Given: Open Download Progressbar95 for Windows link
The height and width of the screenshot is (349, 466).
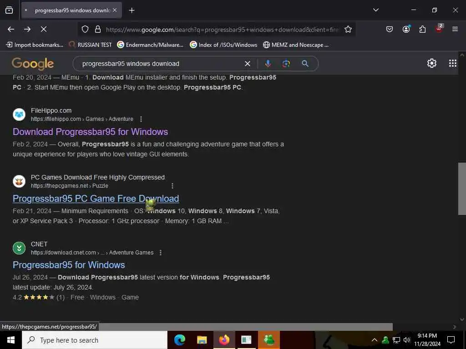Looking at the screenshot, I should point(91,132).
